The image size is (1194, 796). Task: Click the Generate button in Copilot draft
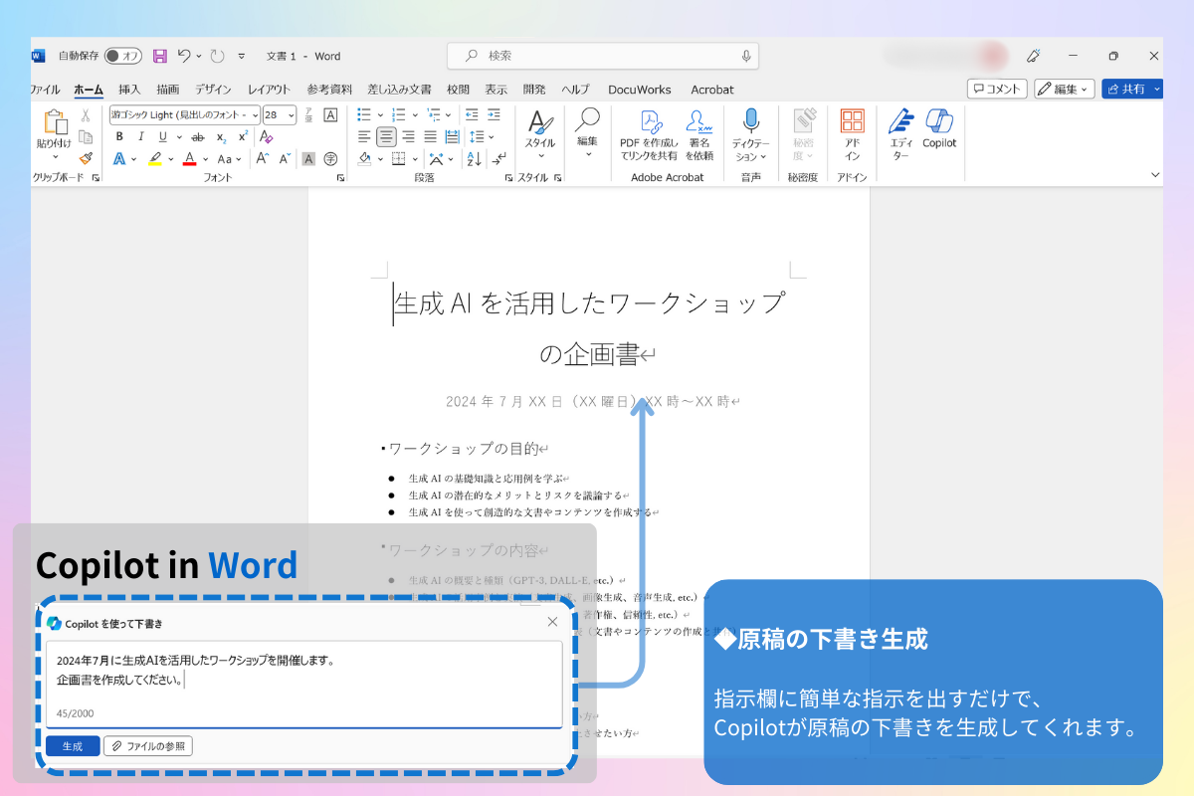73,746
